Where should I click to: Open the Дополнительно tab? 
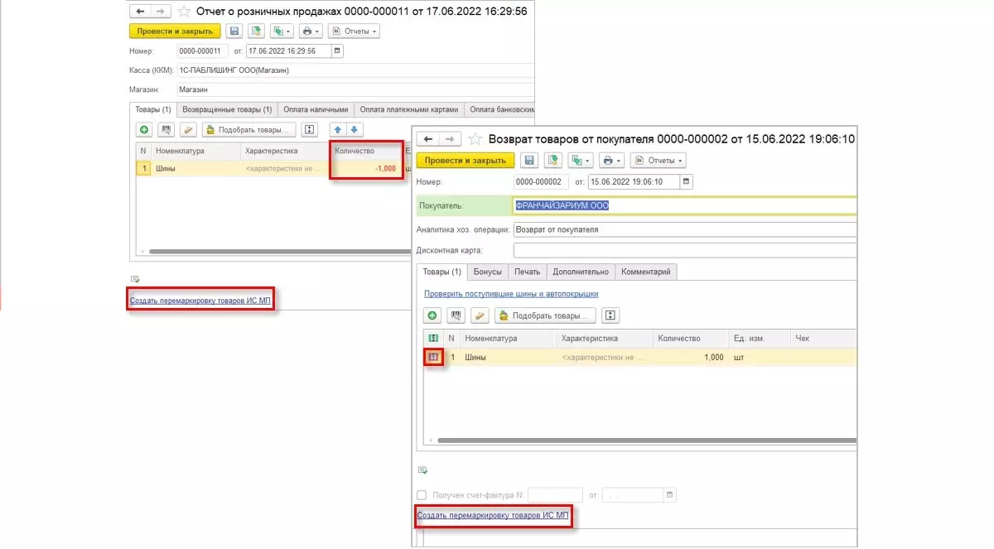pyautogui.click(x=581, y=272)
